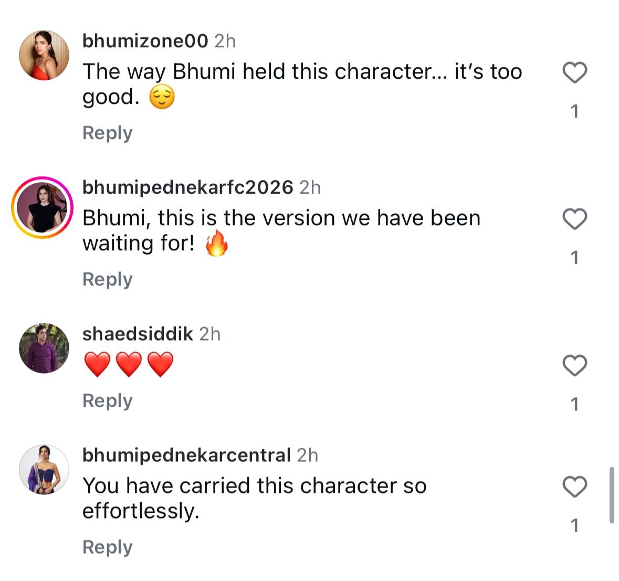Show likes on bhumipednekarfc2026's comment
The width and height of the screenshot is (619, 581).
(x=574, y=258)
